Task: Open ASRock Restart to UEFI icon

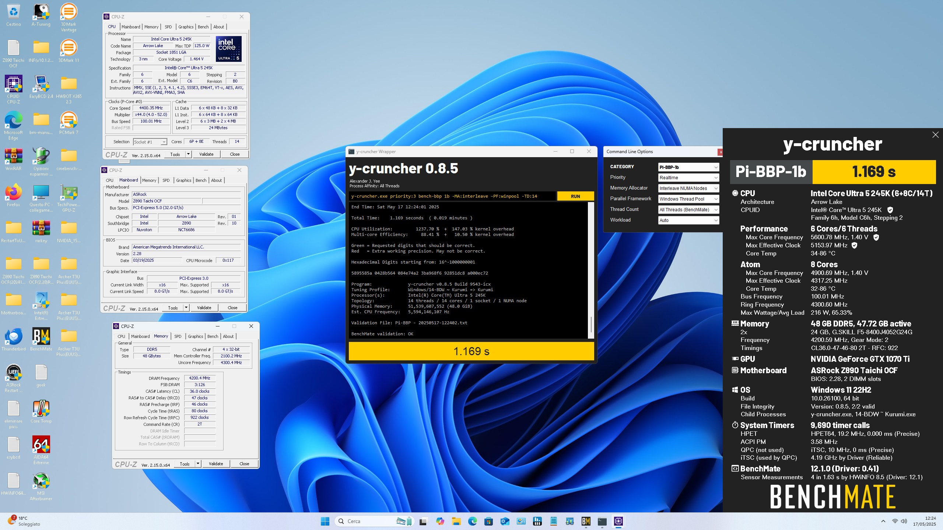Action: (13, 378)
